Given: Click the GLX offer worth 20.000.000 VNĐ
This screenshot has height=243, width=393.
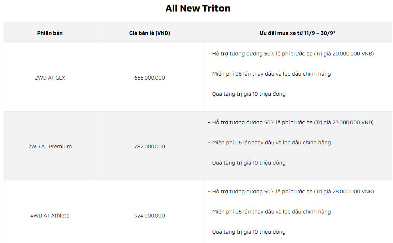Looking at the screenshot, I should coord(291,54).
